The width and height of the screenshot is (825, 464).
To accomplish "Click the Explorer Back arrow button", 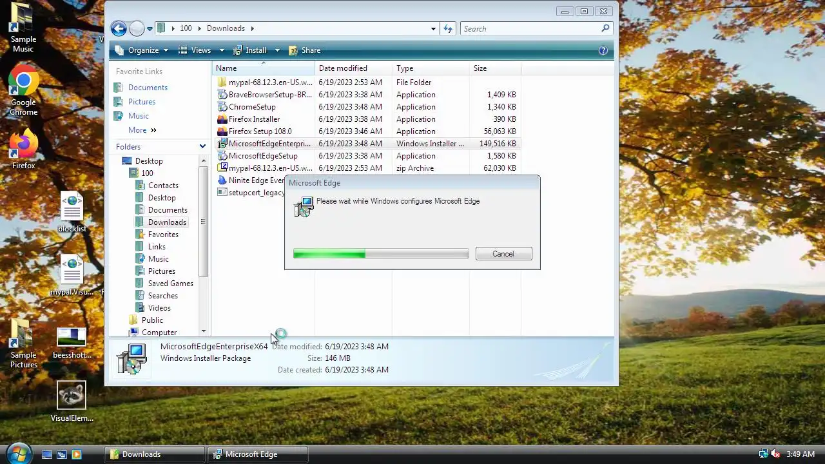I will point(118,28).
